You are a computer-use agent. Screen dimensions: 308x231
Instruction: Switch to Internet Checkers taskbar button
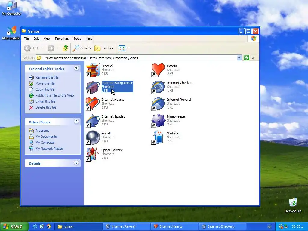223,226
